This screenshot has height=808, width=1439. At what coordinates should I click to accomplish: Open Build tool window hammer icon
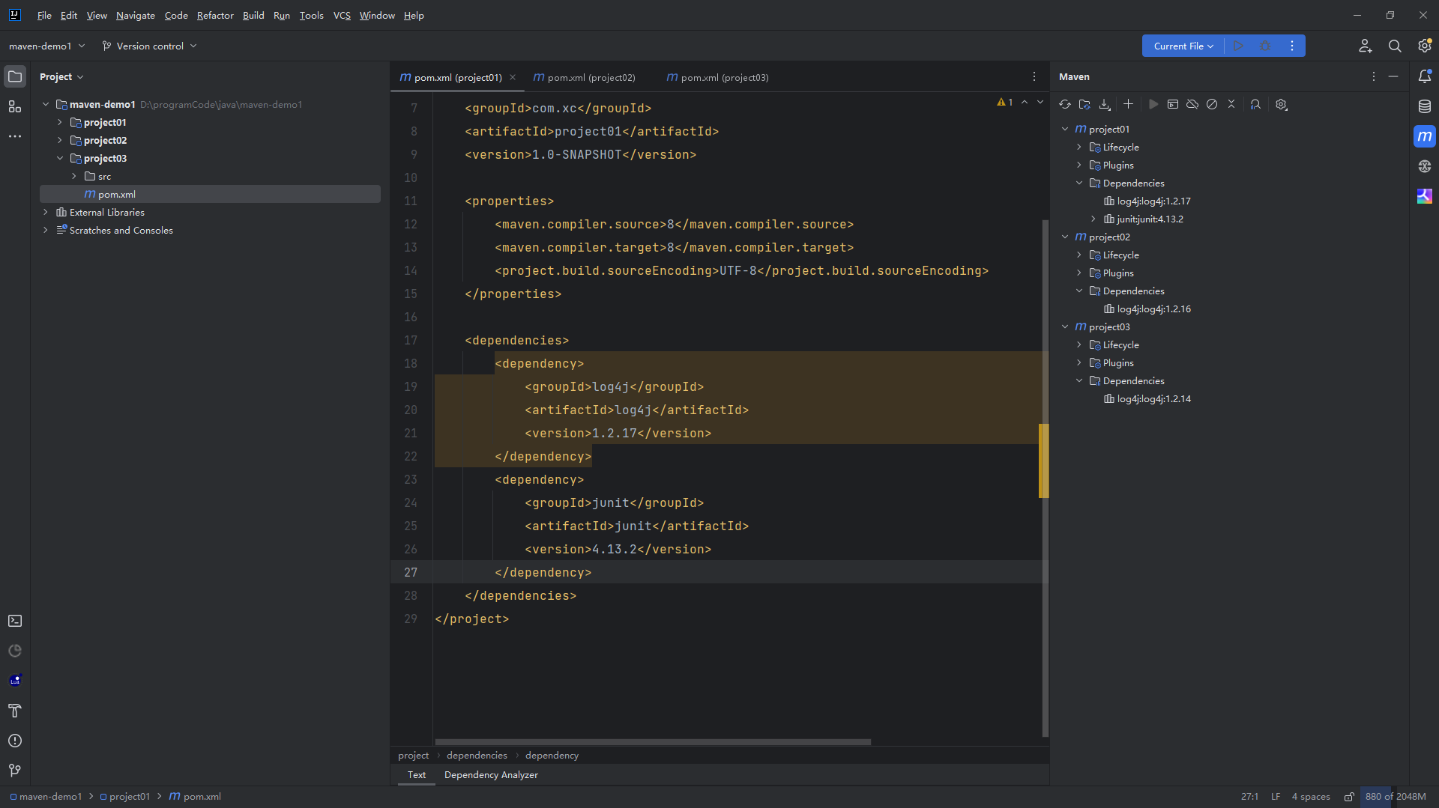coord(15,711)
